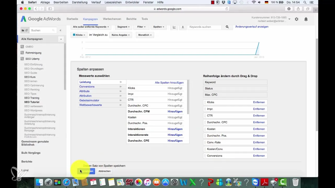The image size is (335, 188).
Task: Open Finder from the Dock
Action: coord(39,182)
